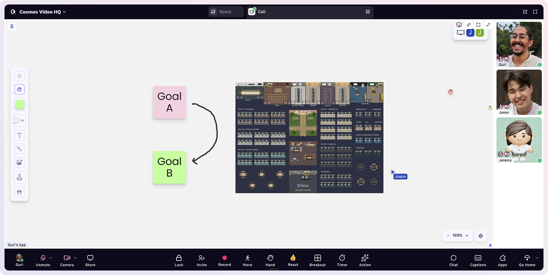This screenshot has width=548, height=275.
Task: Expand camera options arrow
Action: [x=75, y=258]
